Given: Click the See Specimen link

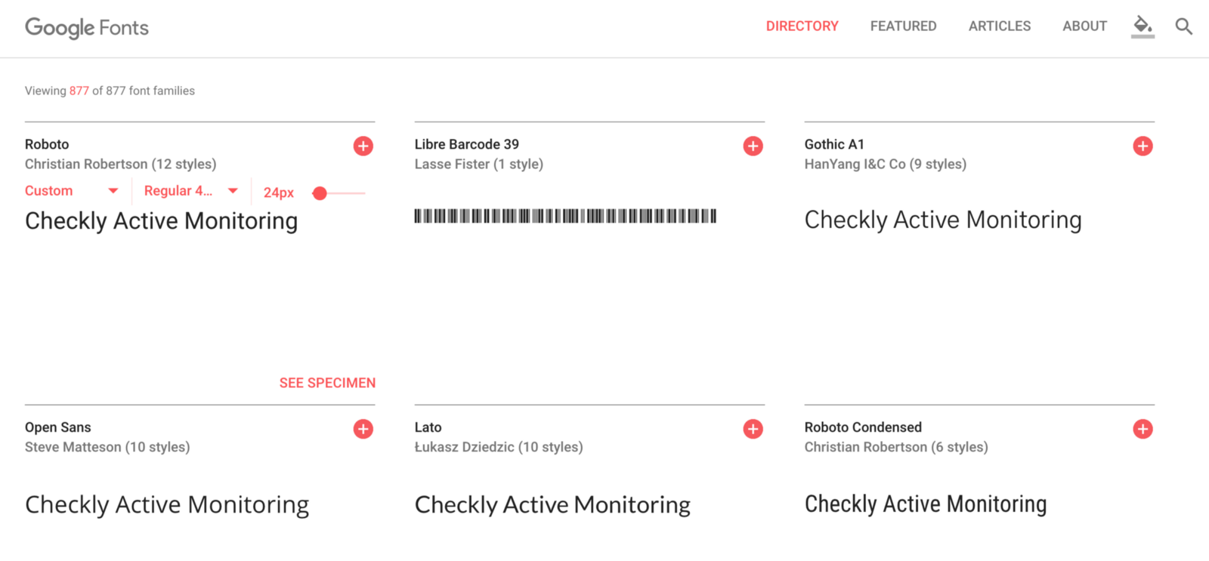Looking at the screenshot, I should click(327, 383).
